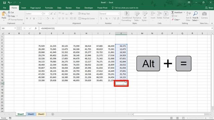Switch to the Insert ribbon tab

23,8
